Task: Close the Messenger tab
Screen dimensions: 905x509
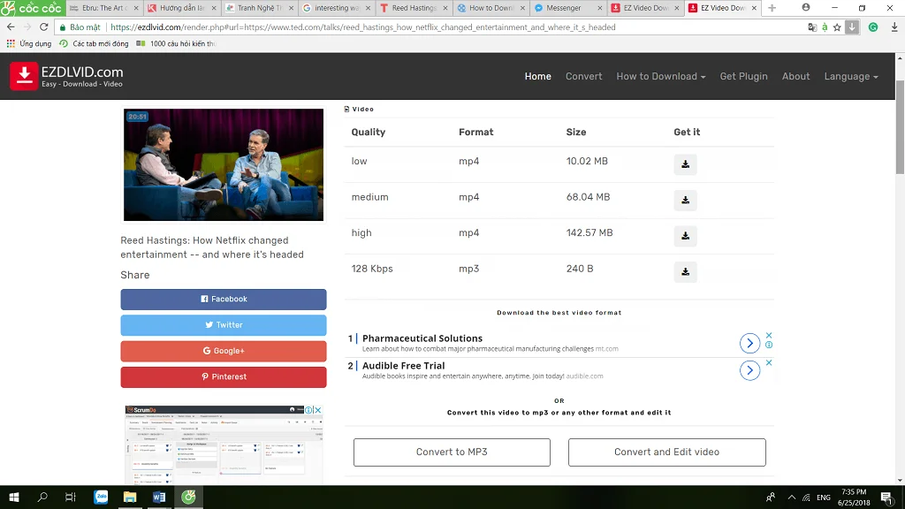Action: tap(600, 8)
